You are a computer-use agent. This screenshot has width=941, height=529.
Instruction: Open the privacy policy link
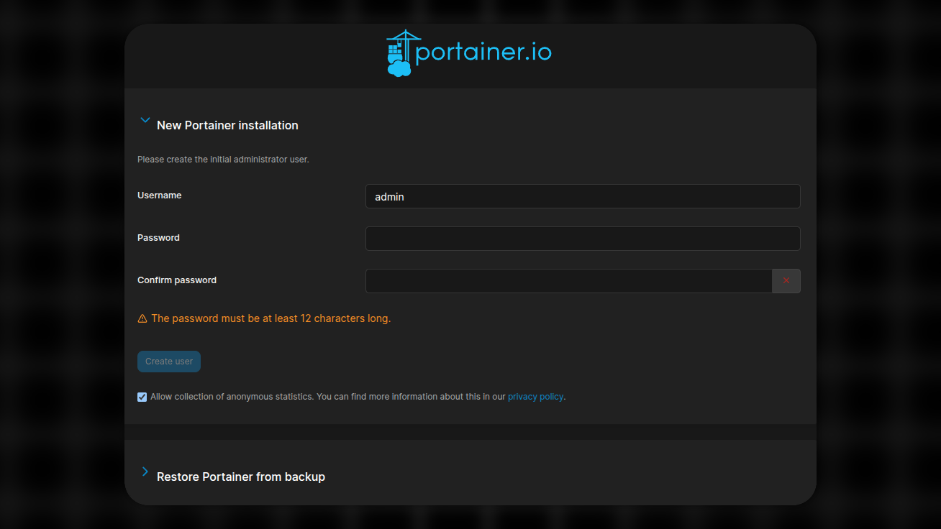[535, 397]
